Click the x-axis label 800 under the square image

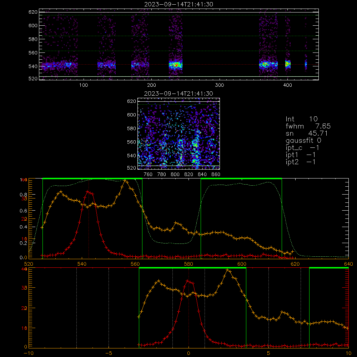tap(175, 174)
